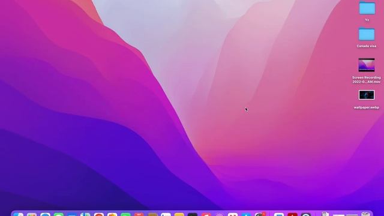Select the wallpaper.webp image thumbnail
This screenshot has height=216, width=384.
[x=367, y=95]
